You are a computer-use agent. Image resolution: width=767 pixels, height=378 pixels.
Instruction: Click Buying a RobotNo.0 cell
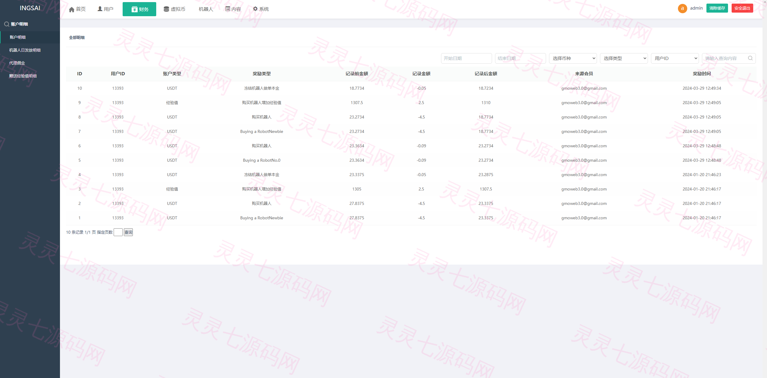(261, 160)
